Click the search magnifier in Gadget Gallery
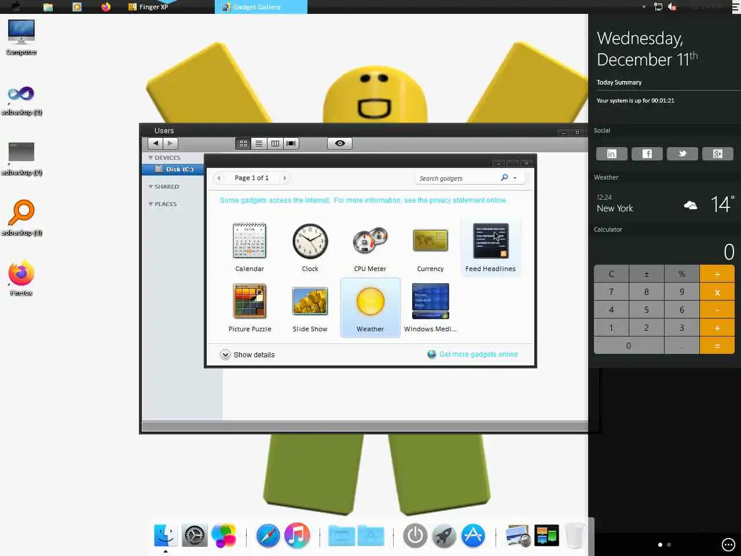The image size is (741, 556). (504, 178)
